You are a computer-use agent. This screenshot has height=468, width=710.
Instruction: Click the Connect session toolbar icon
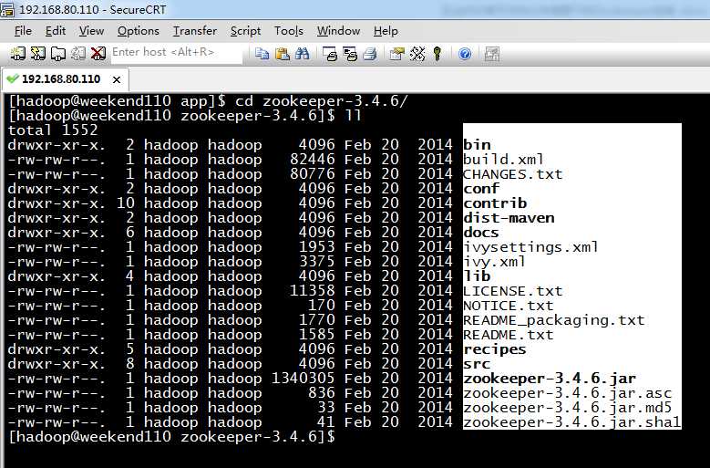pyautogui.click(x=17, y=54)
